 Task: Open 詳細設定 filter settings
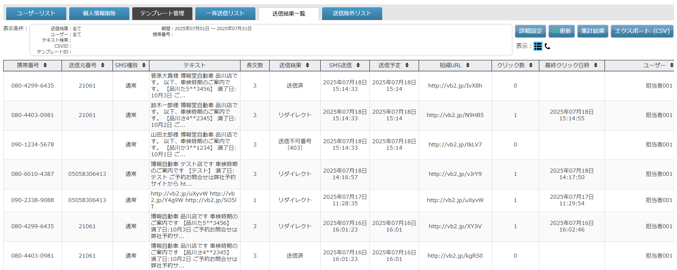(x=531, y=31)
